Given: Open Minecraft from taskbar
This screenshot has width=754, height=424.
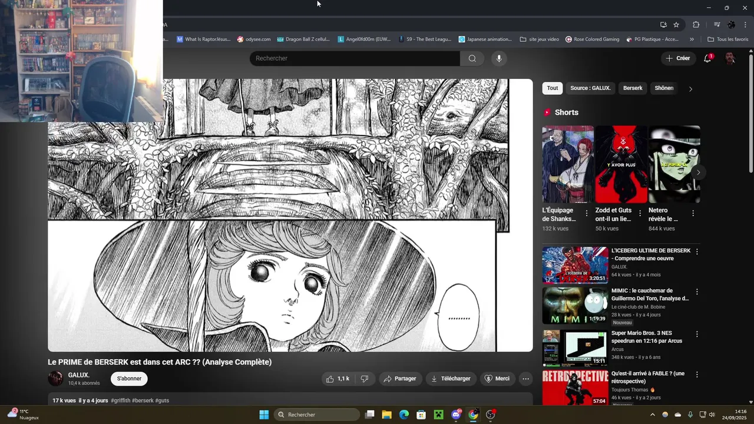Looking at the screenshot, I should coord(438,415).
